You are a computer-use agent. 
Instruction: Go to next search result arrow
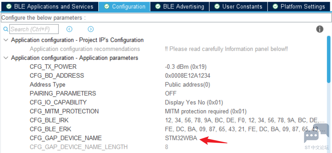(x=91, y=29)
